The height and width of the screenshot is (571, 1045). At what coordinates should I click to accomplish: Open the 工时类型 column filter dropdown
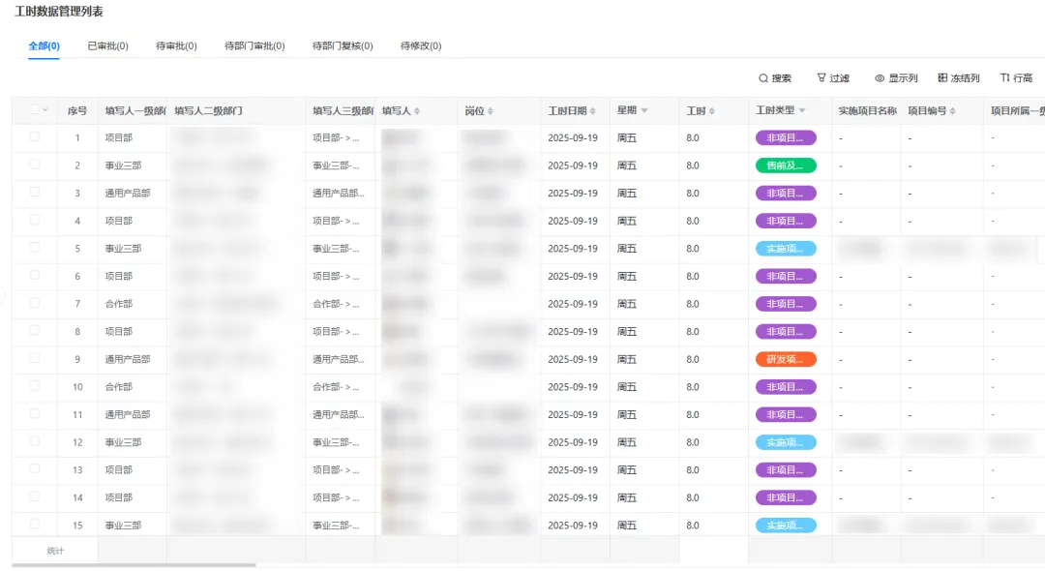[802, 110]
